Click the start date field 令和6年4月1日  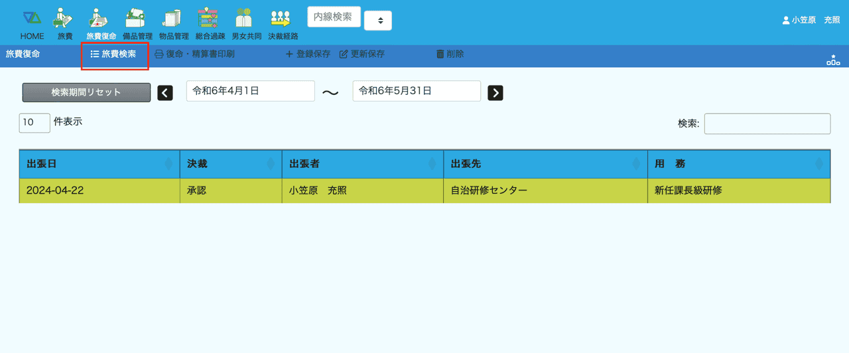[250, 92]
